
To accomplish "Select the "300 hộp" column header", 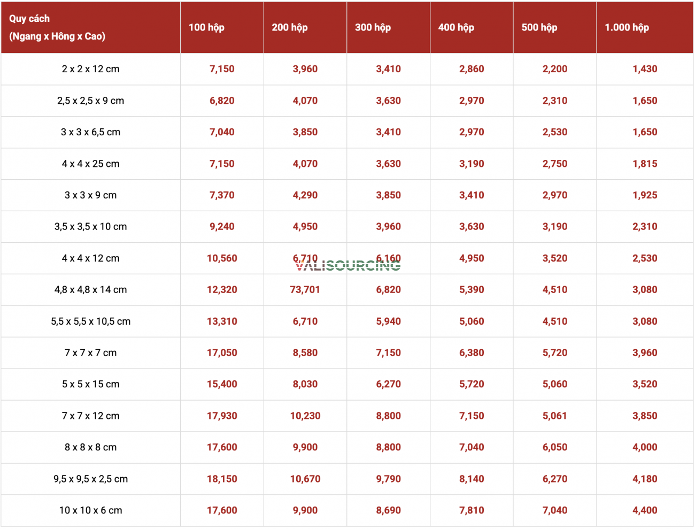I will click(x=373, y=27).
